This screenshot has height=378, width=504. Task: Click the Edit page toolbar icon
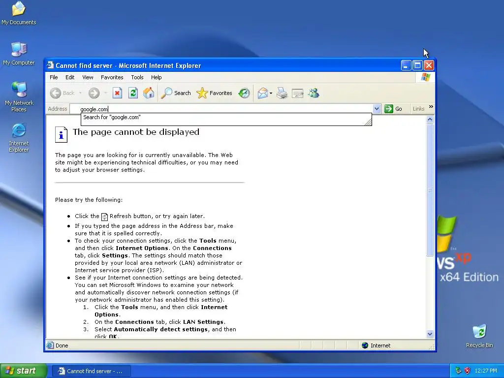click(298, 93)
